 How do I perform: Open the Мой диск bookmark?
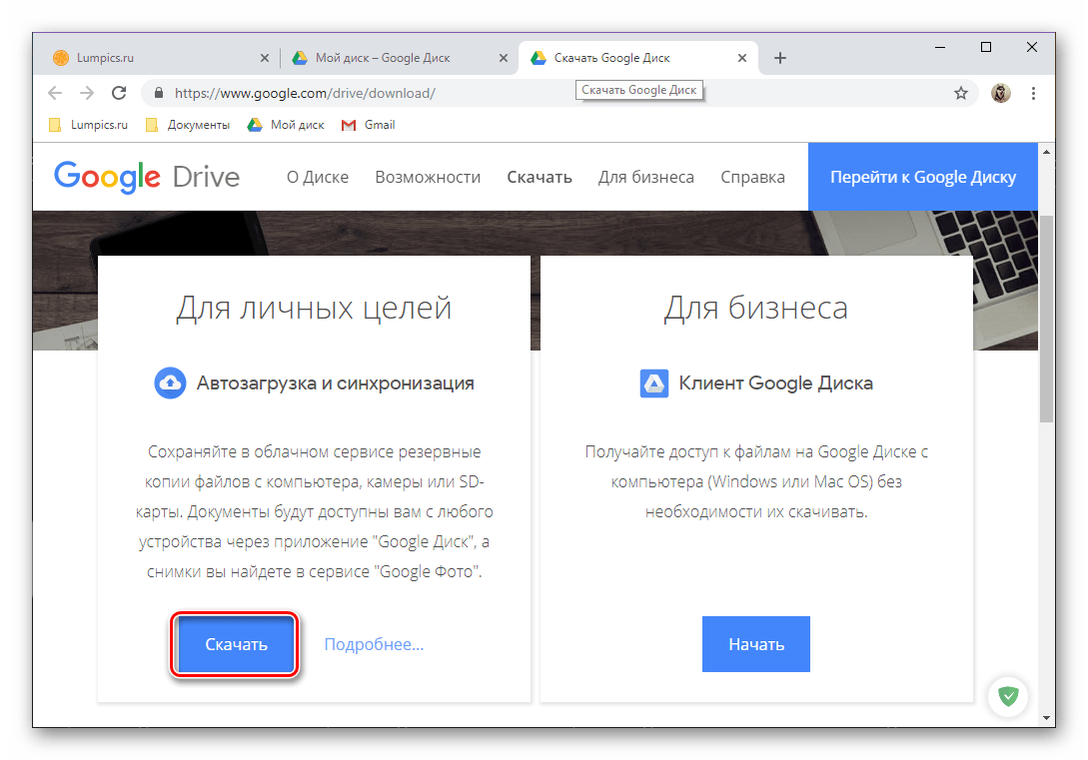(x=286, y=125)
